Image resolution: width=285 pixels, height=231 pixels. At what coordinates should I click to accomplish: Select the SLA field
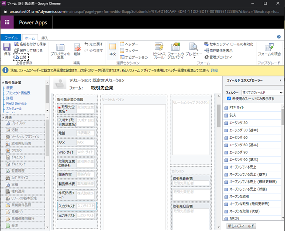(252, 115)
